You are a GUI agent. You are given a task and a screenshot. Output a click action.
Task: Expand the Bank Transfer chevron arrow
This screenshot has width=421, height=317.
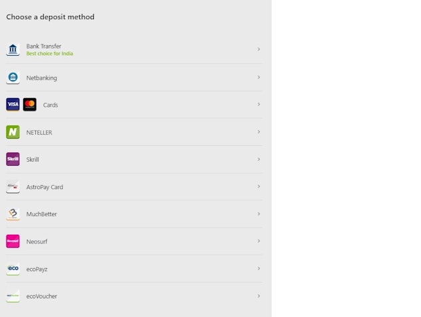(258, 50)
